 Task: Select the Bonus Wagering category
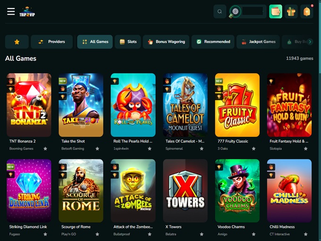click(166, 42)
